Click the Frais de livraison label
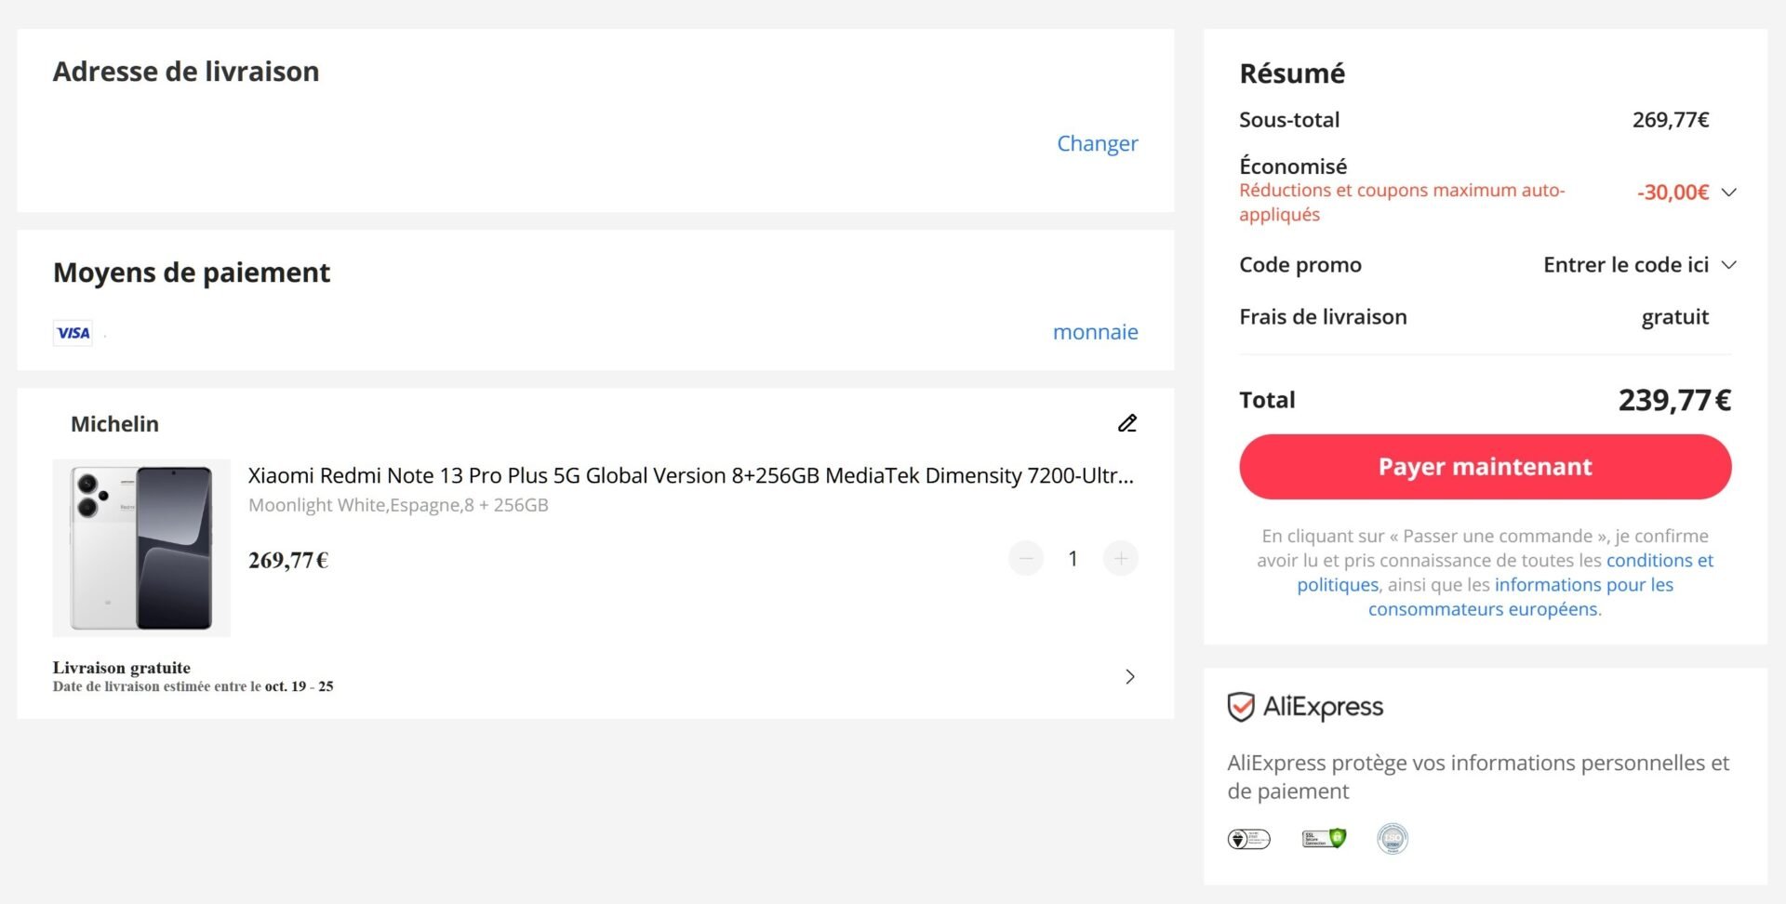 point(1323,317)
